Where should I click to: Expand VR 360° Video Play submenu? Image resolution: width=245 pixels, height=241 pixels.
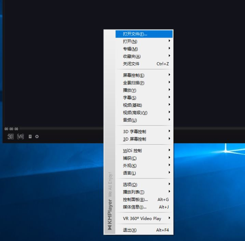[x=142, y=218]
